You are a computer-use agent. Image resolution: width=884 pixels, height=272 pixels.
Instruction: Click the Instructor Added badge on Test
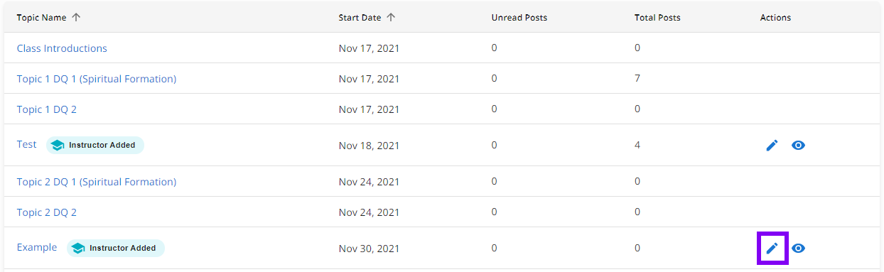click(95, 145)
